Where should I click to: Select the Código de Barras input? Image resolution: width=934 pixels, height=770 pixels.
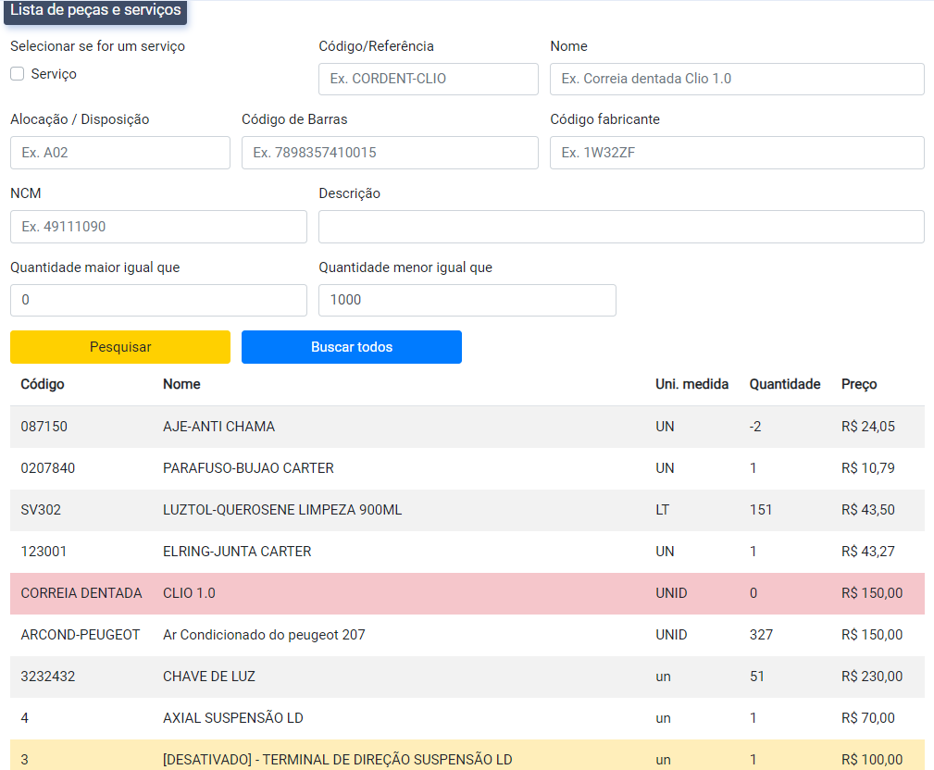point(390,153)
